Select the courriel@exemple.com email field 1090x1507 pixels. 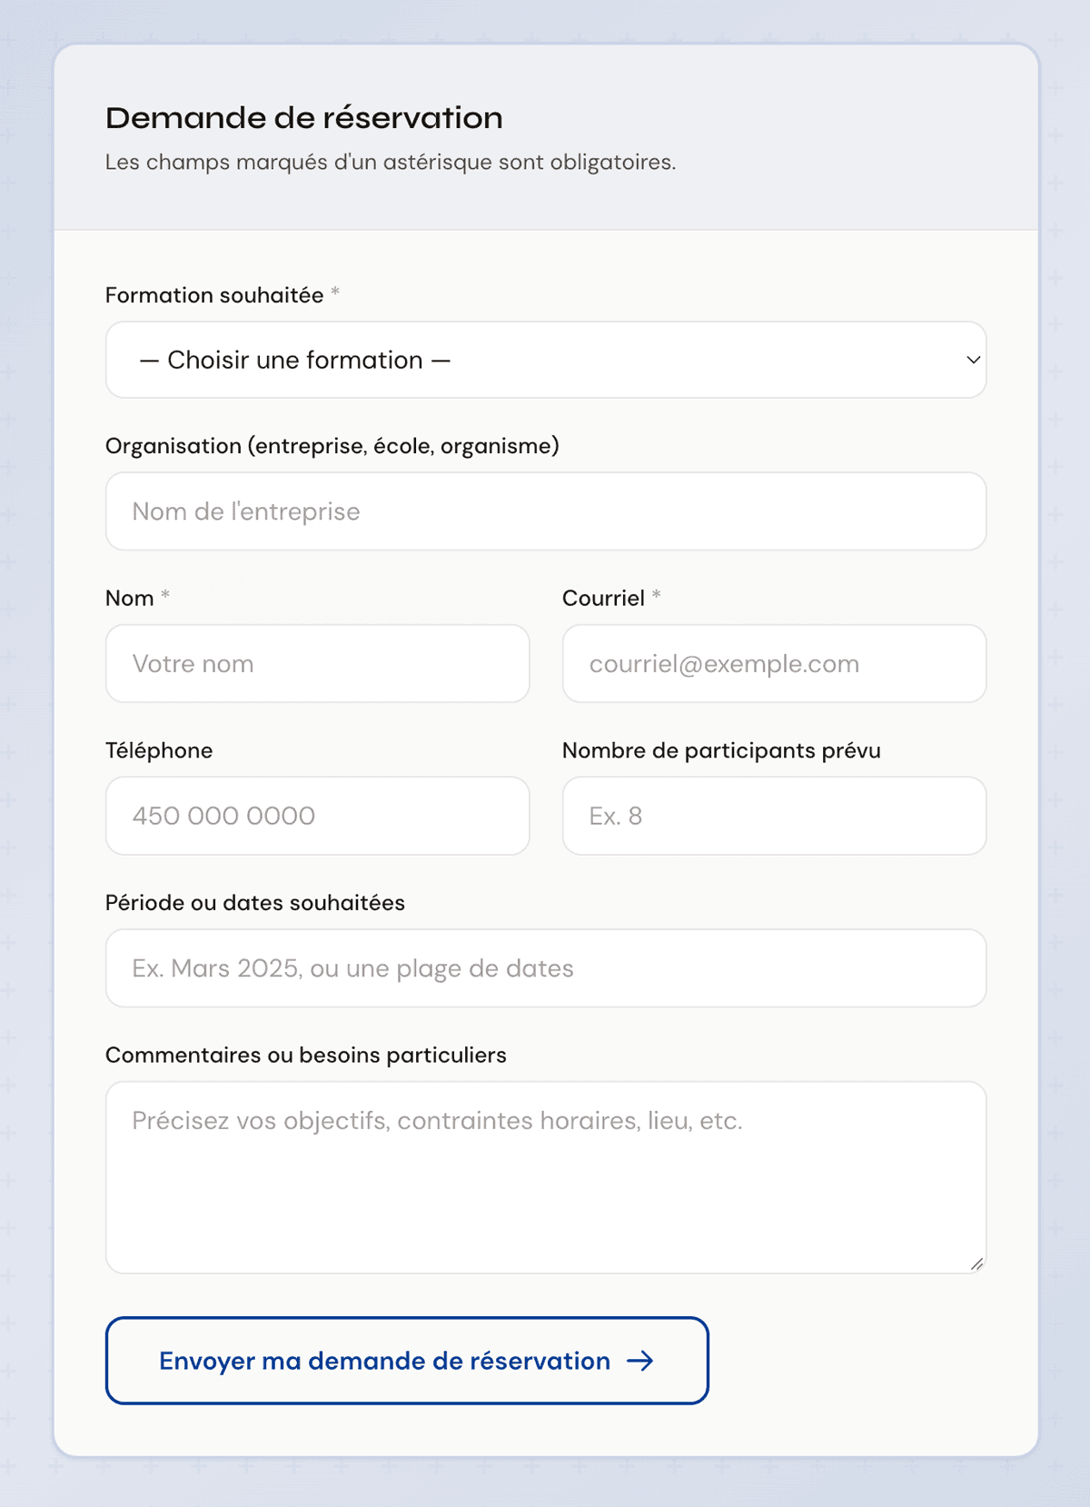coord(774,663)
